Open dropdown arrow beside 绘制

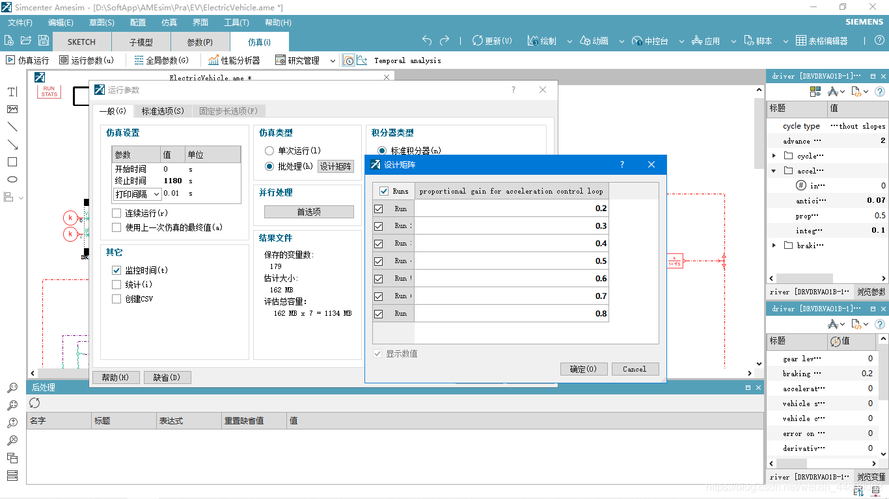[569, 42]
